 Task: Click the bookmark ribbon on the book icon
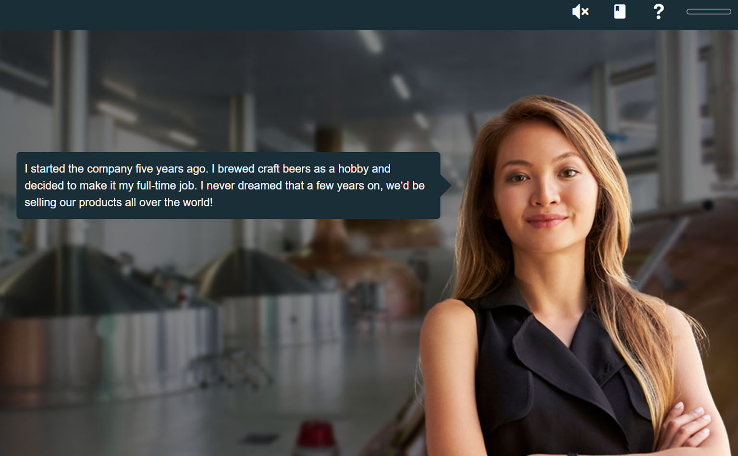(617, 8)
